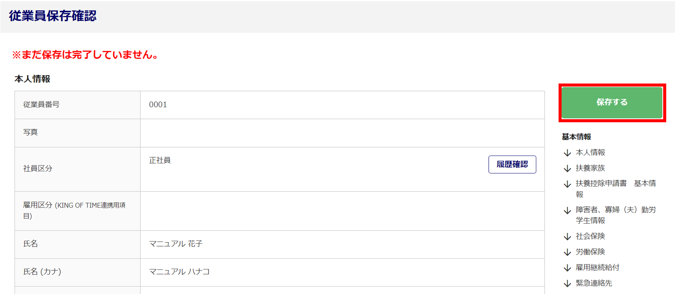Jump to 緊急連絡先 section link

tap(594, 283)
